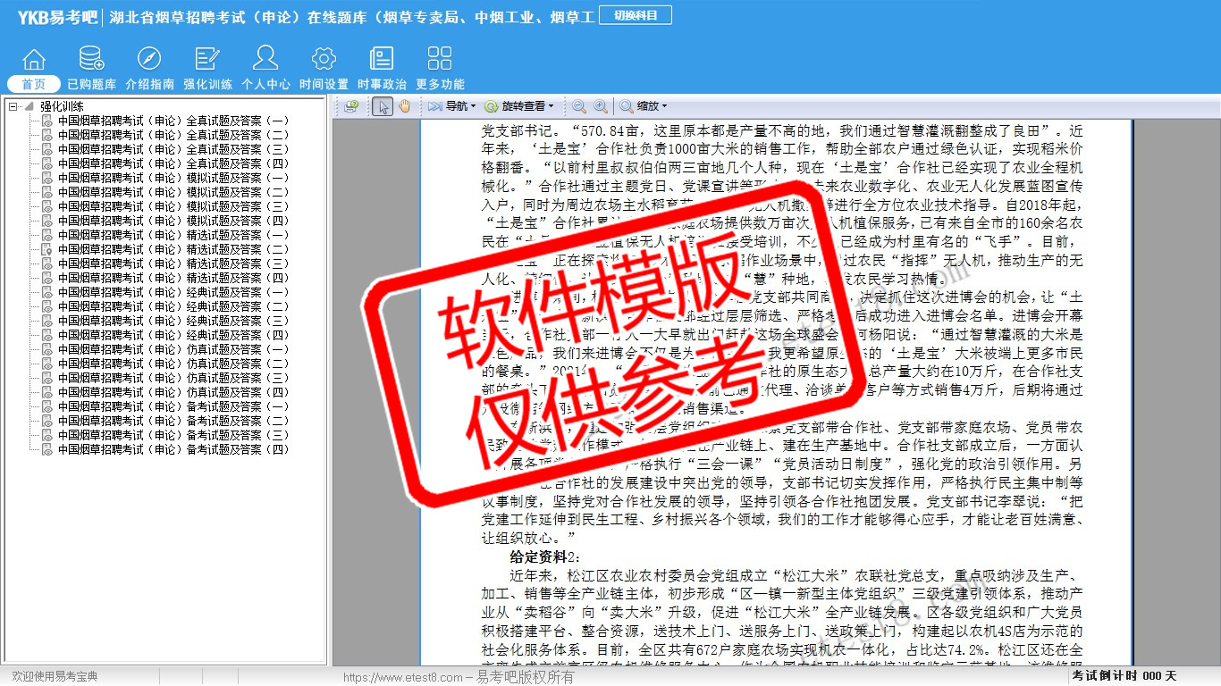This screenshot has height=686, width=1221.
Task: Open 模拟试题及答案（一）in tree
Action: 173,178
